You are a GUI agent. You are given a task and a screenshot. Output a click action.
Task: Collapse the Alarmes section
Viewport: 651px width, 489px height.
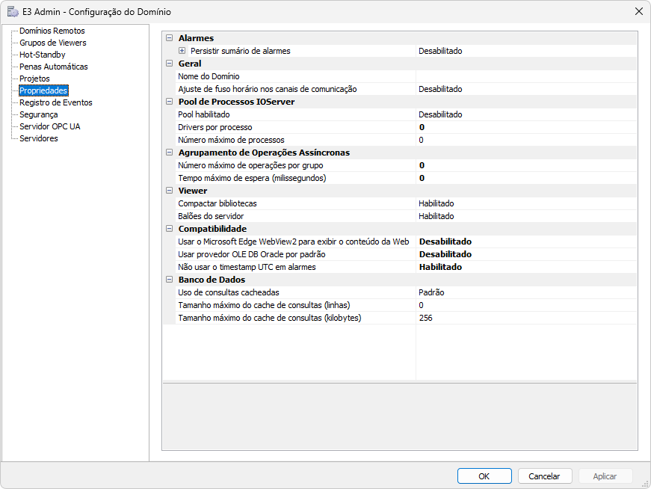[169, 38]
